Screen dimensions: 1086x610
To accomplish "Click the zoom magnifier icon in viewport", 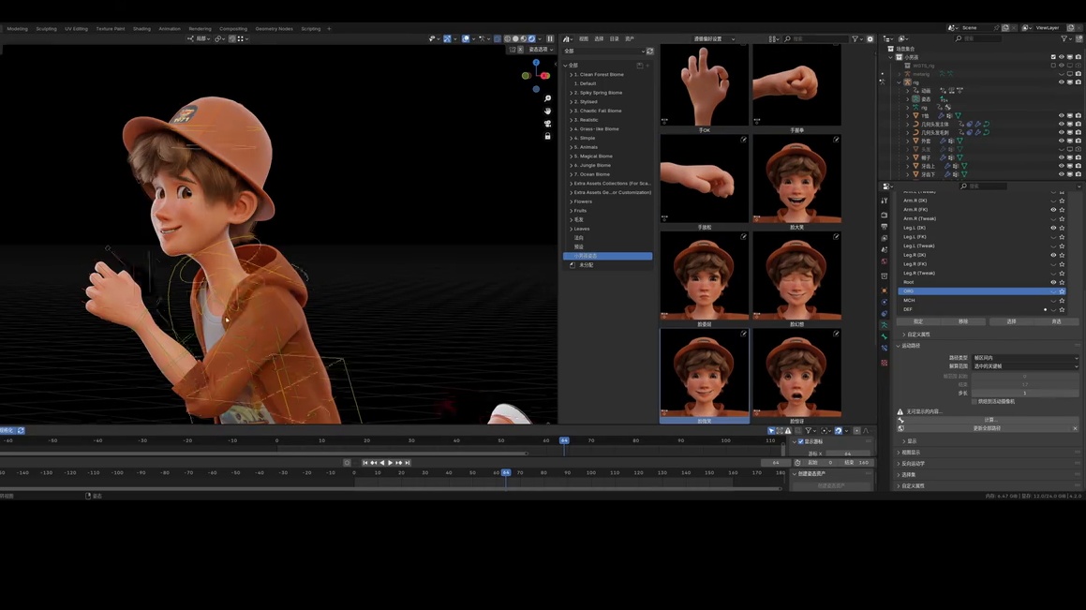I will [x=547, y=98].
